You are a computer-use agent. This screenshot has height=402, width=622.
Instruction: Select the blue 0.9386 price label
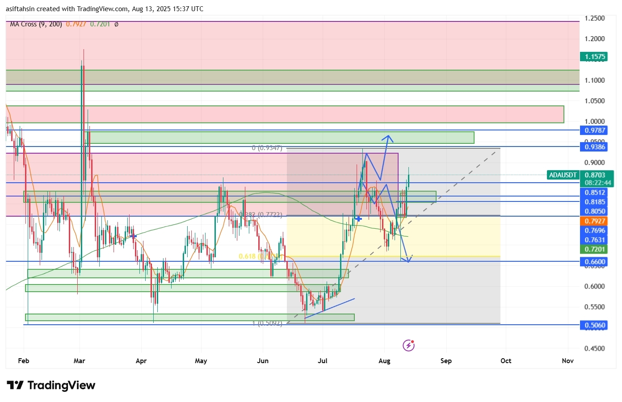(595, 147)
